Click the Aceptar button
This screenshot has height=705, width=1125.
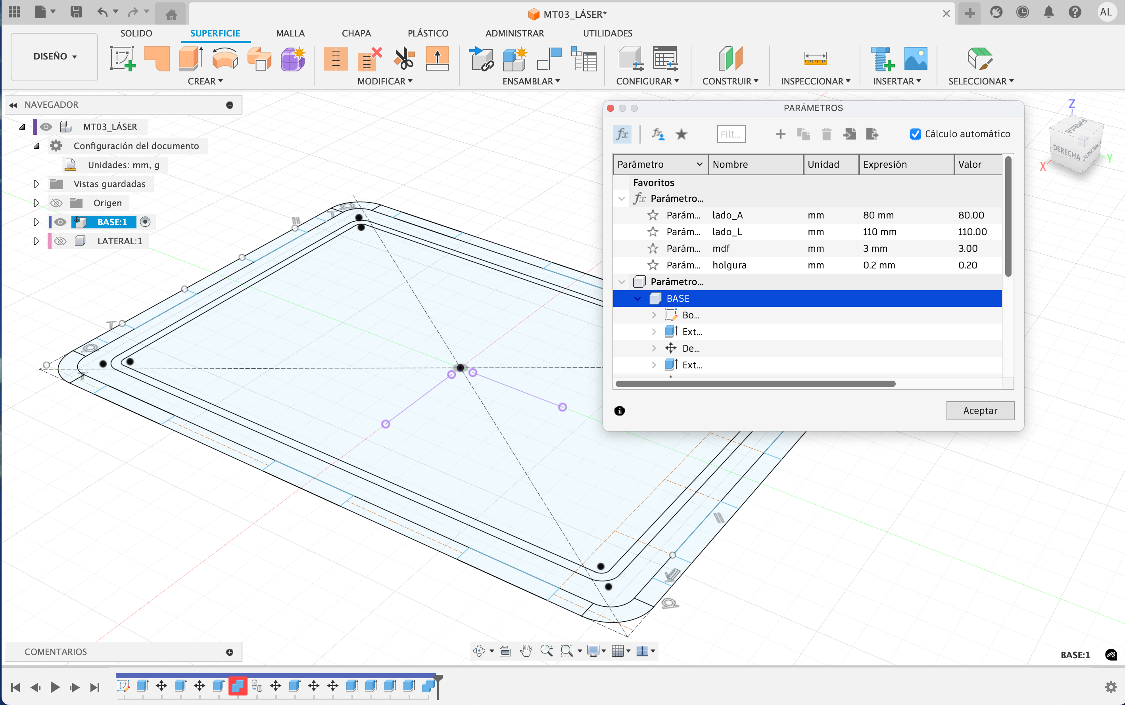coord(980,410)
